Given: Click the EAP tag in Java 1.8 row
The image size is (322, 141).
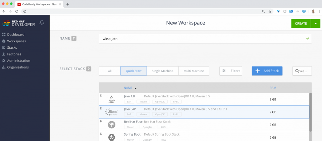Looking at the screenshot, I should coord(129,101).
